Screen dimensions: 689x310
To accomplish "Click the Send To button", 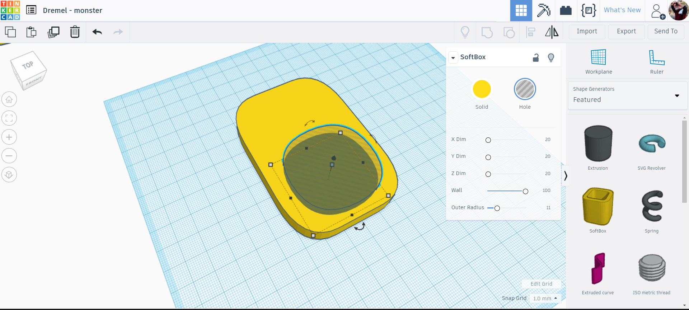I will [666, 32].
